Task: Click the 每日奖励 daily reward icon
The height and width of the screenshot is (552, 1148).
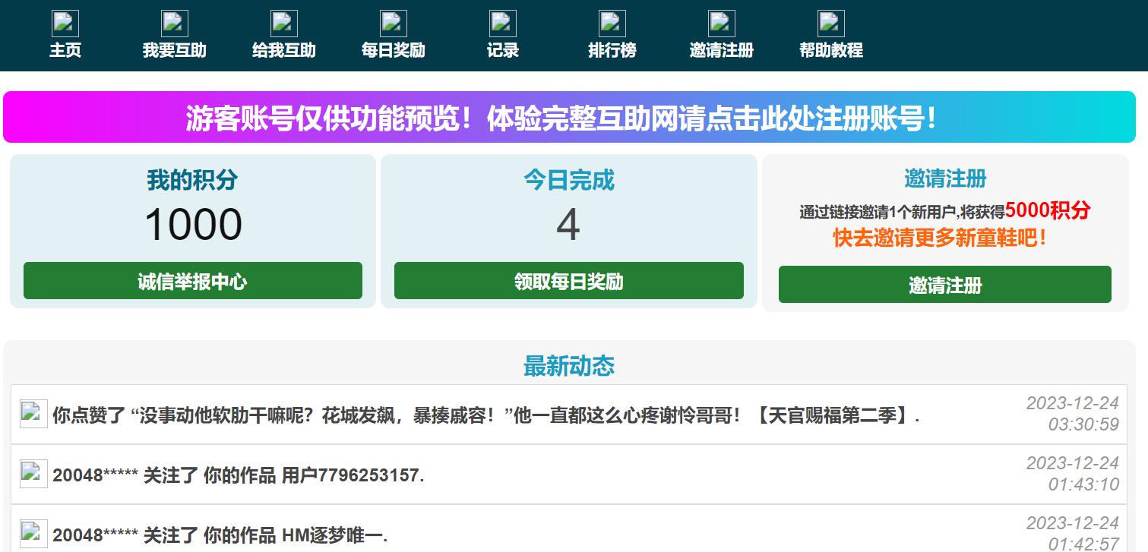Action: 394,24
